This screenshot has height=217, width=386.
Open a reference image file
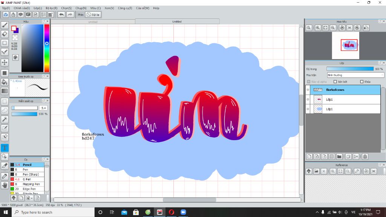316,171
